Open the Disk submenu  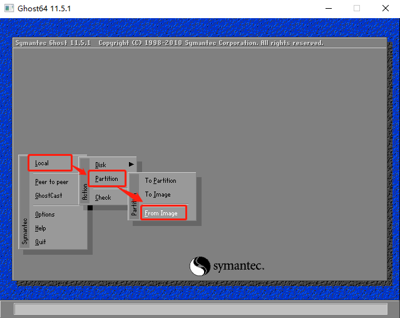pos(101,165)
